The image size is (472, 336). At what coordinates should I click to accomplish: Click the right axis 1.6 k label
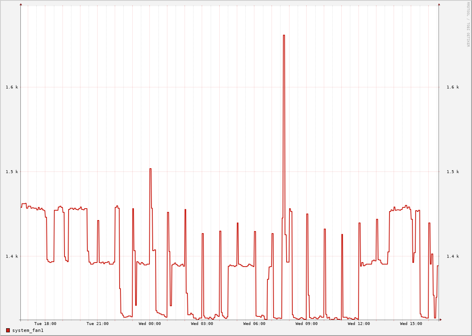pyautogui.click(x=452, y=87)
